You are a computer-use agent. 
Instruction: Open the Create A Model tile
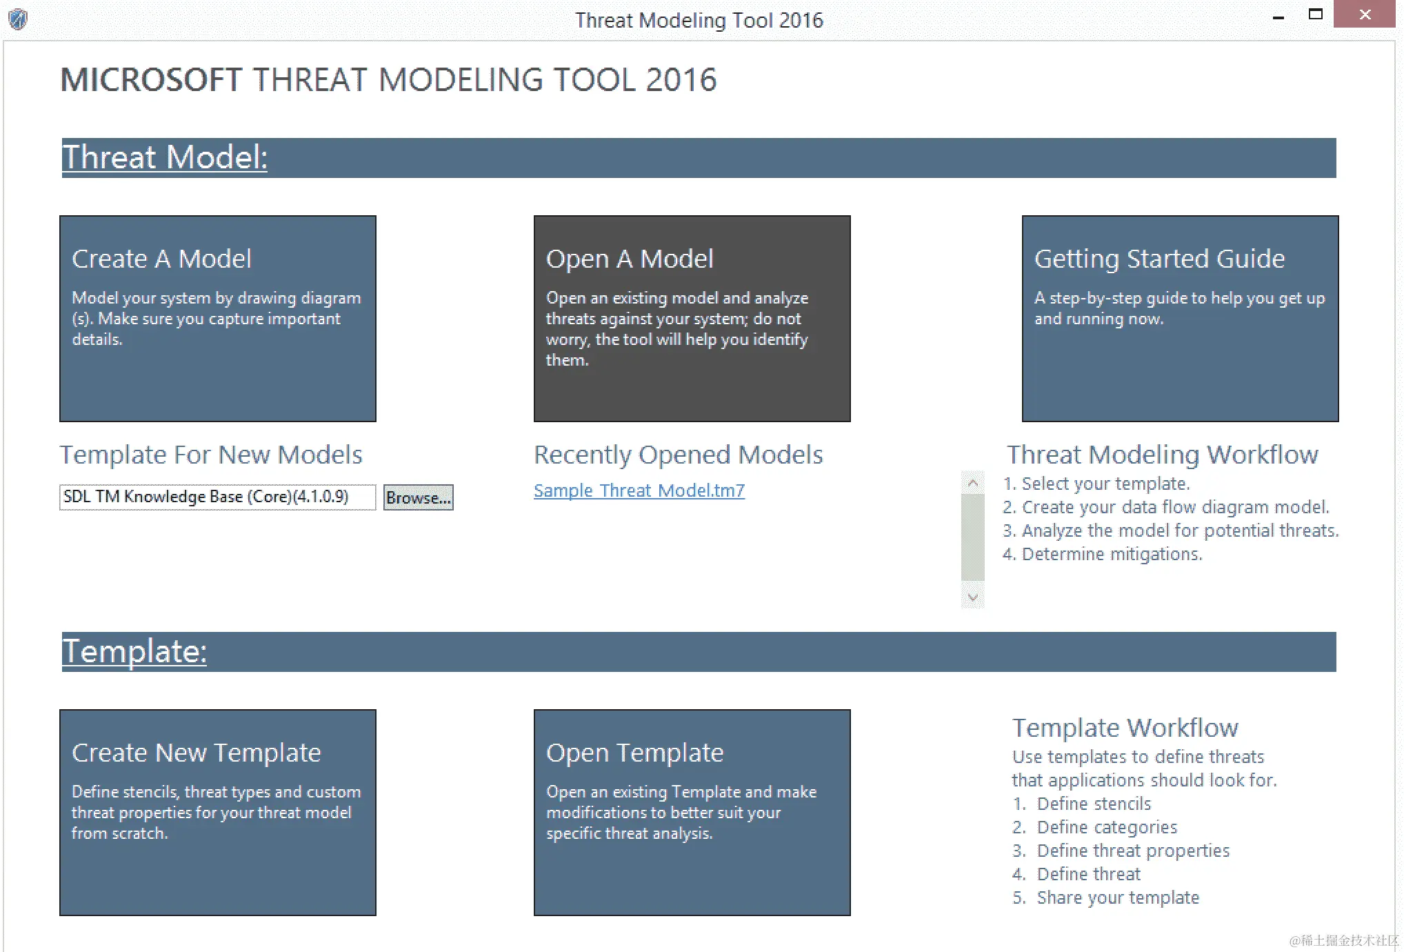[x=217, y=318]
